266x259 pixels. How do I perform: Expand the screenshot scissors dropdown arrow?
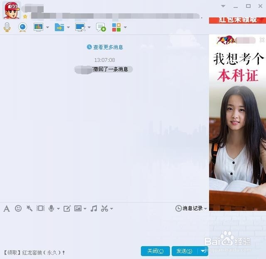tap(112, 209)
